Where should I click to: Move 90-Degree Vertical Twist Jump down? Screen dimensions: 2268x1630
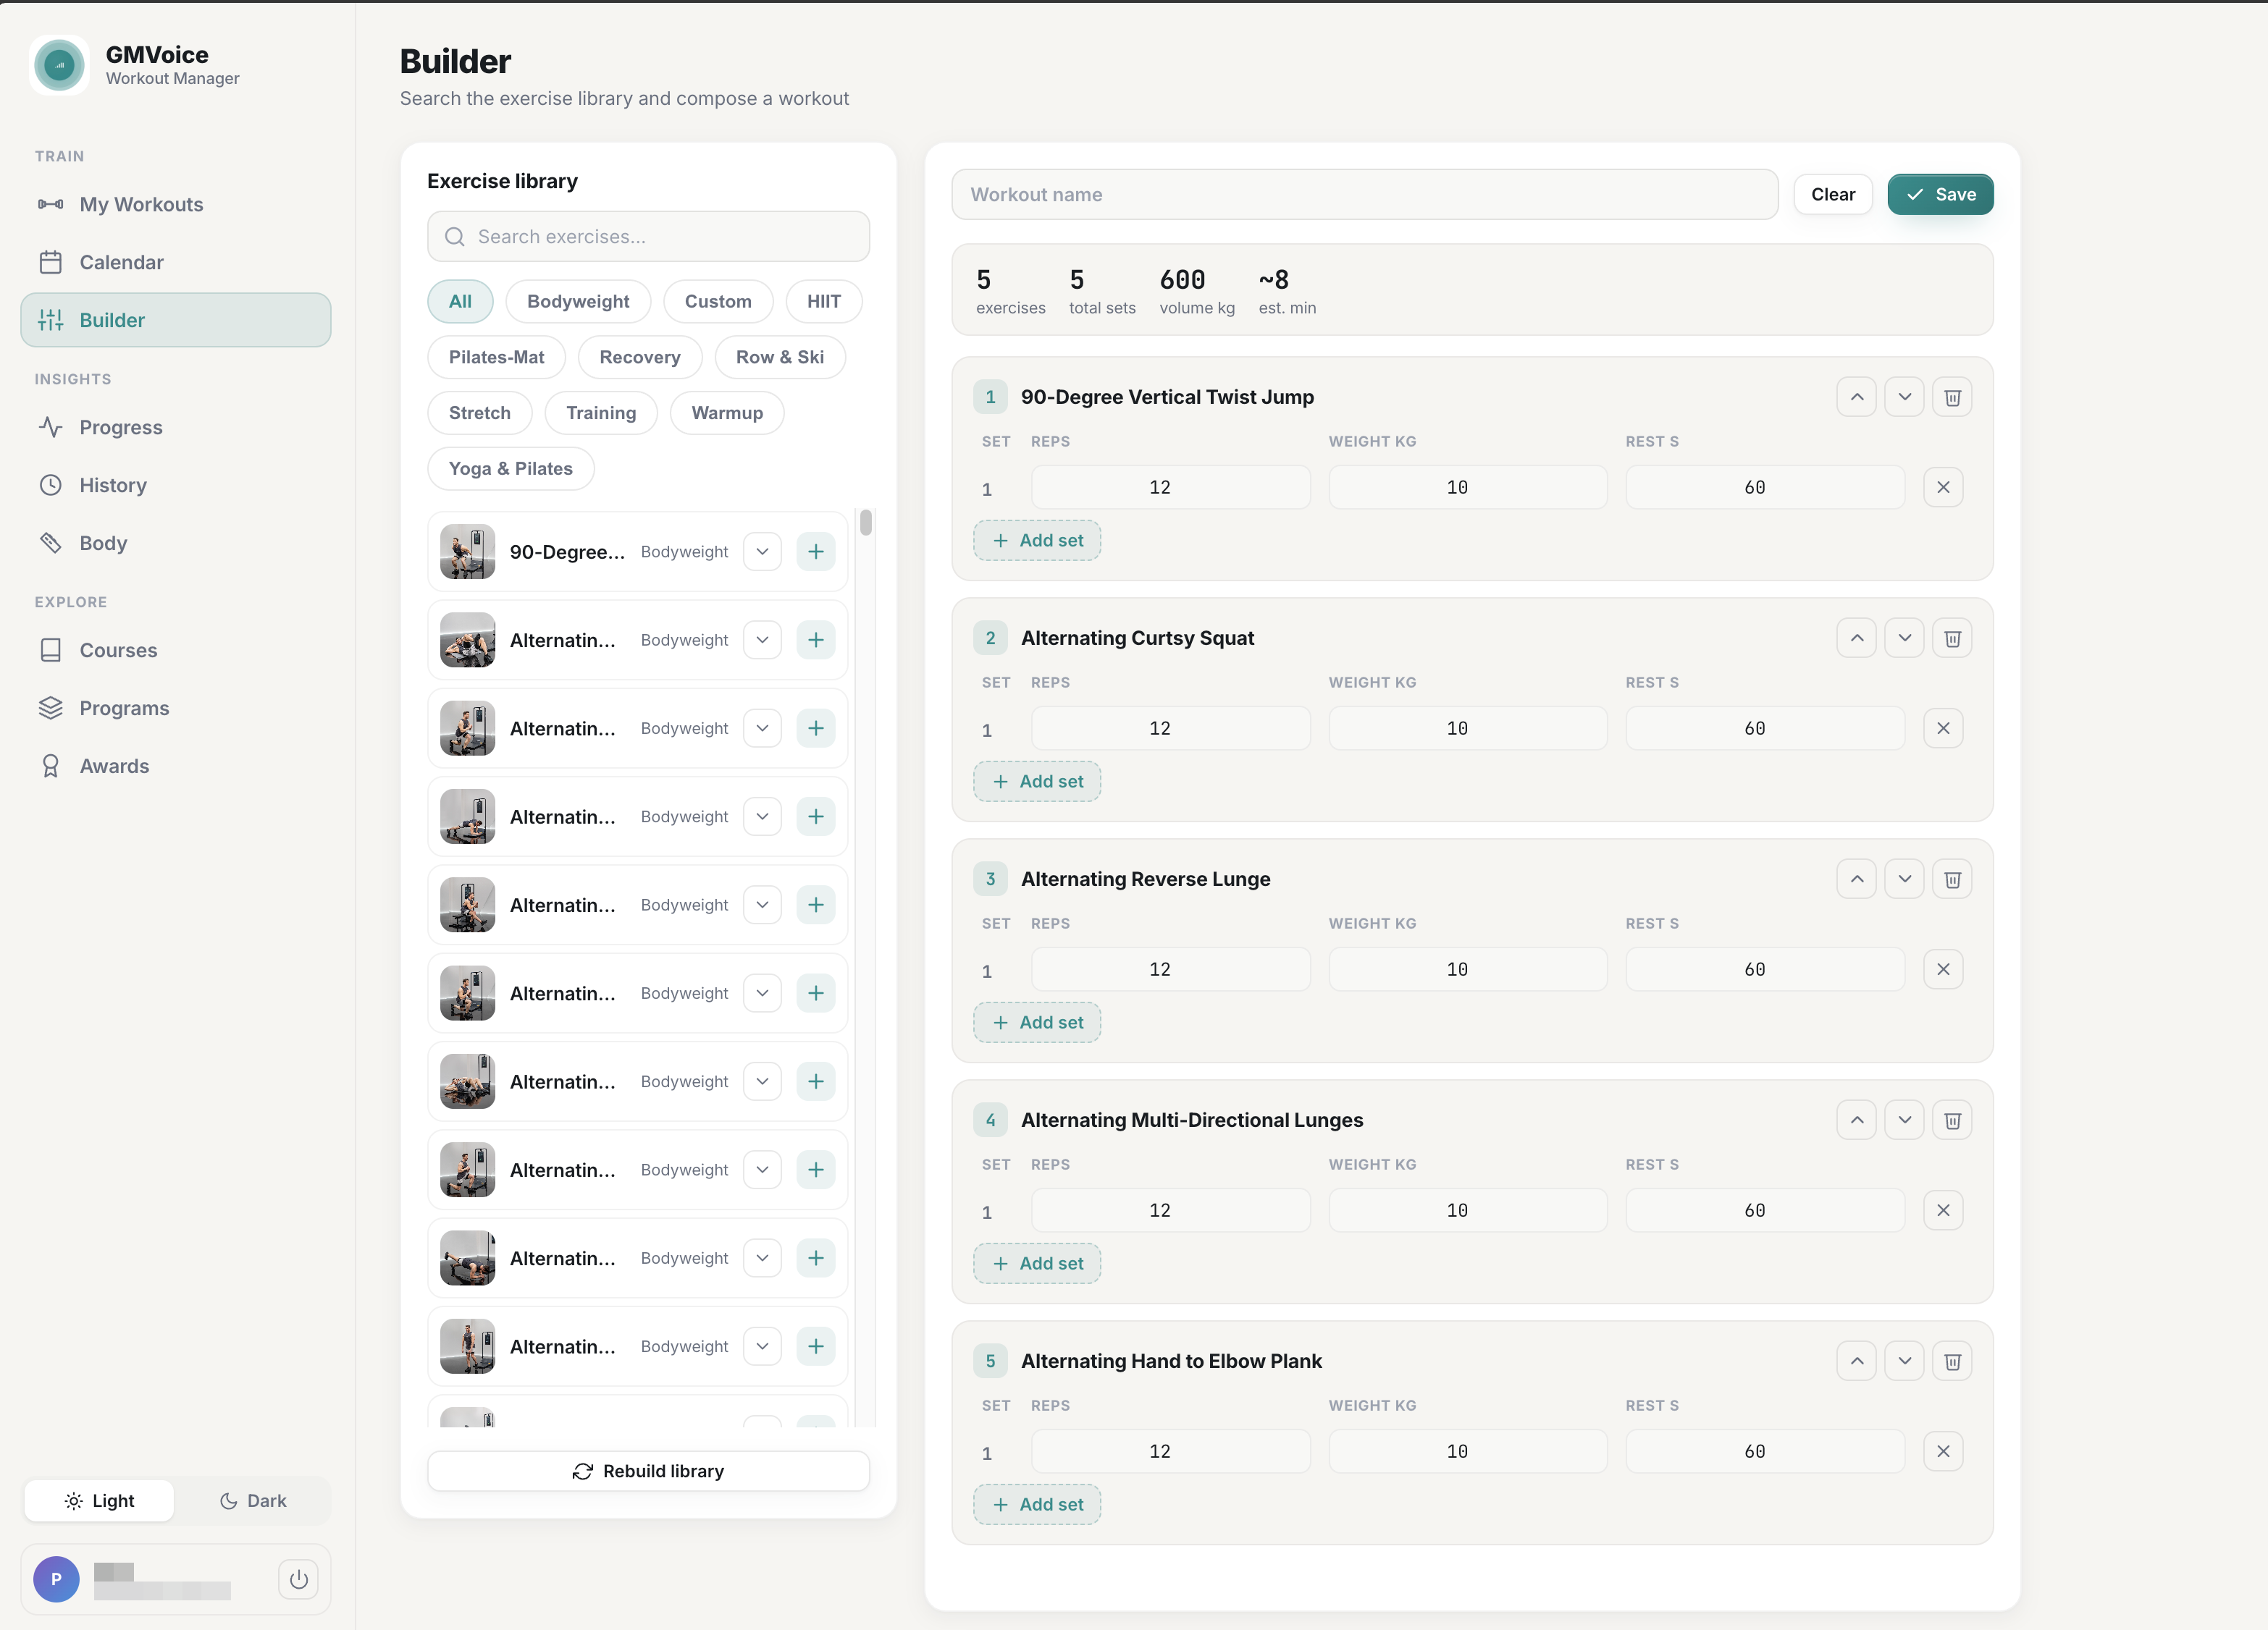1904,397
